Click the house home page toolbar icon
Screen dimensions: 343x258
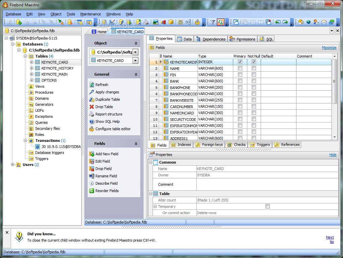301,22
